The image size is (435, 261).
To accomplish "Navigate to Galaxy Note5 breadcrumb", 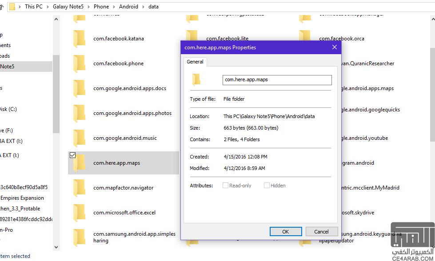I will click(x=68, y=6).
